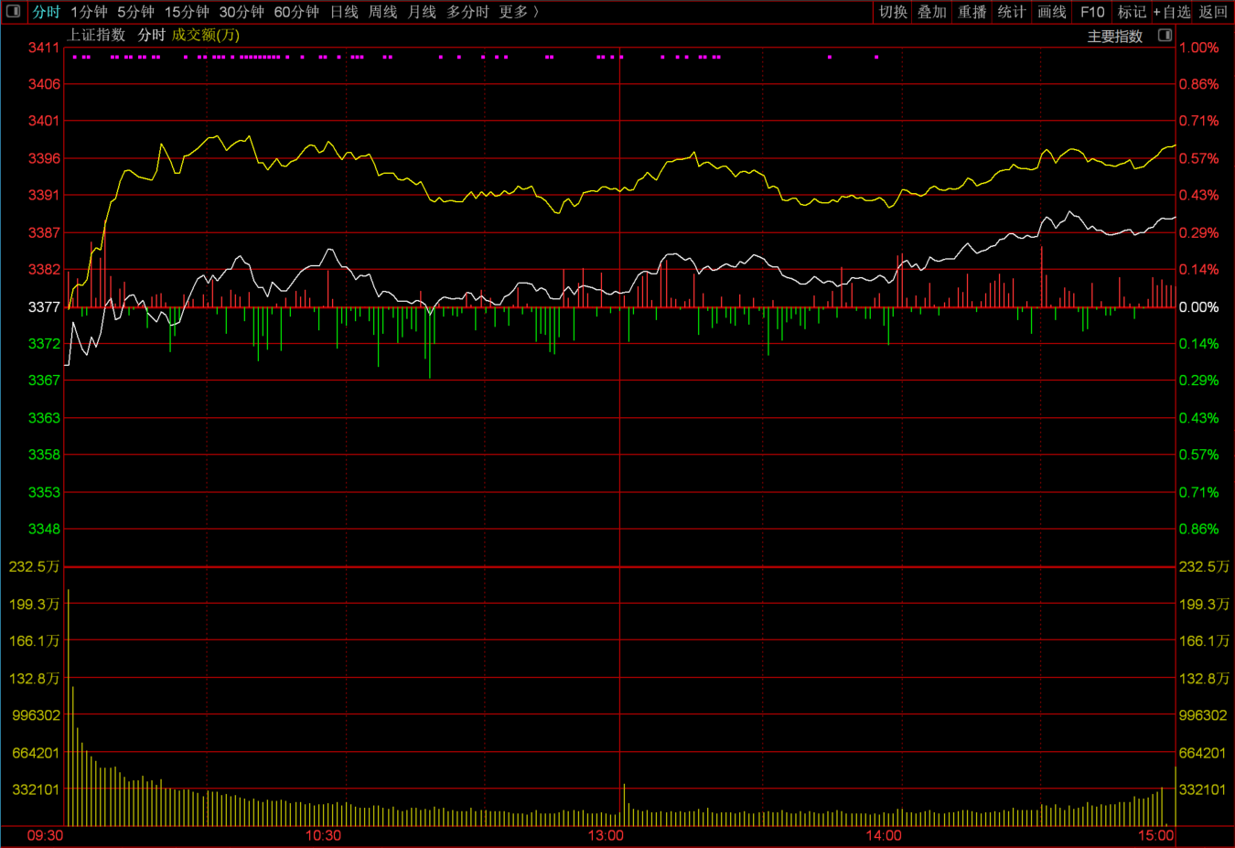Switch to 15分钟 period

pyautogui.click(x=187, y=12)
